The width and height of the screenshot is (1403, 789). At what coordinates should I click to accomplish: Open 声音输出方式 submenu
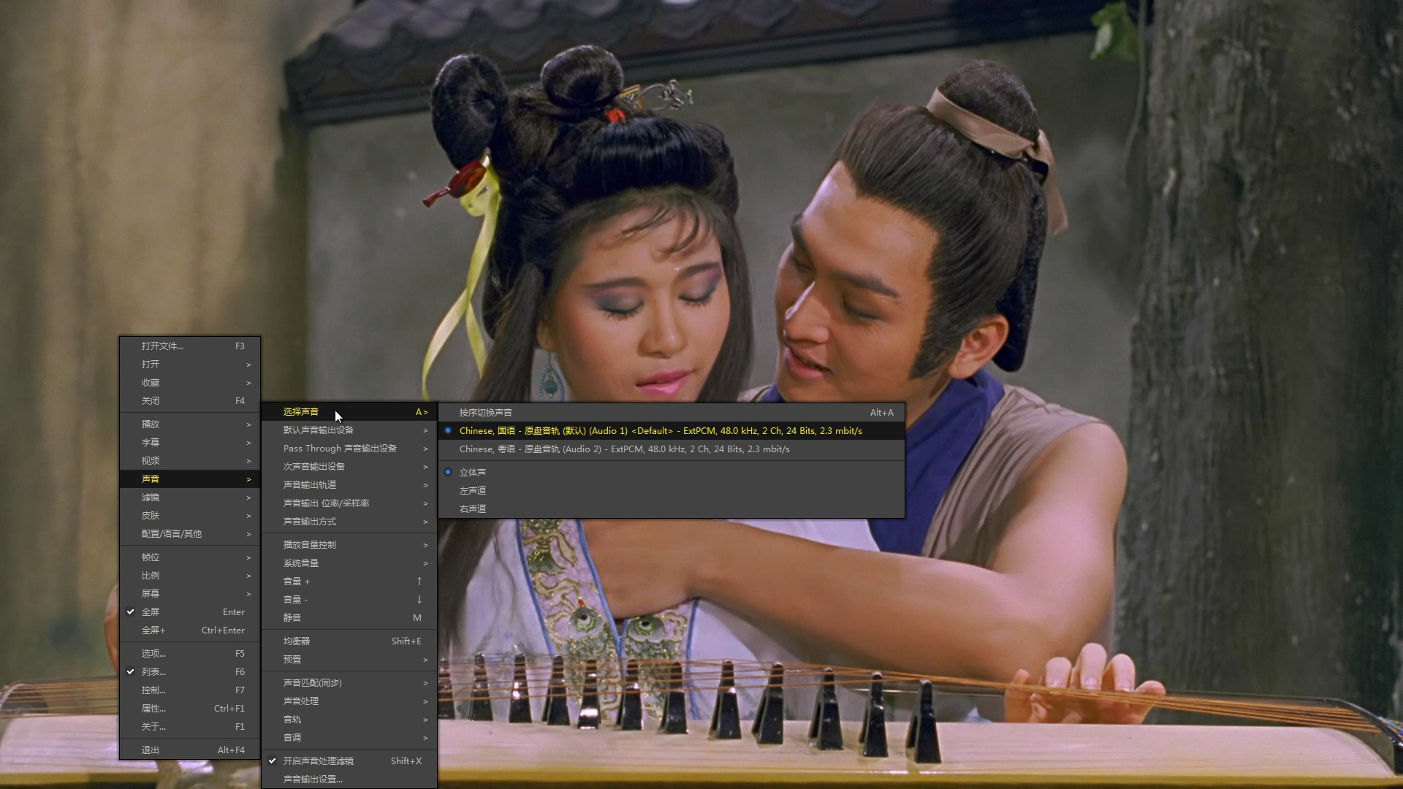pyautogui.click(x=349, y=522)
